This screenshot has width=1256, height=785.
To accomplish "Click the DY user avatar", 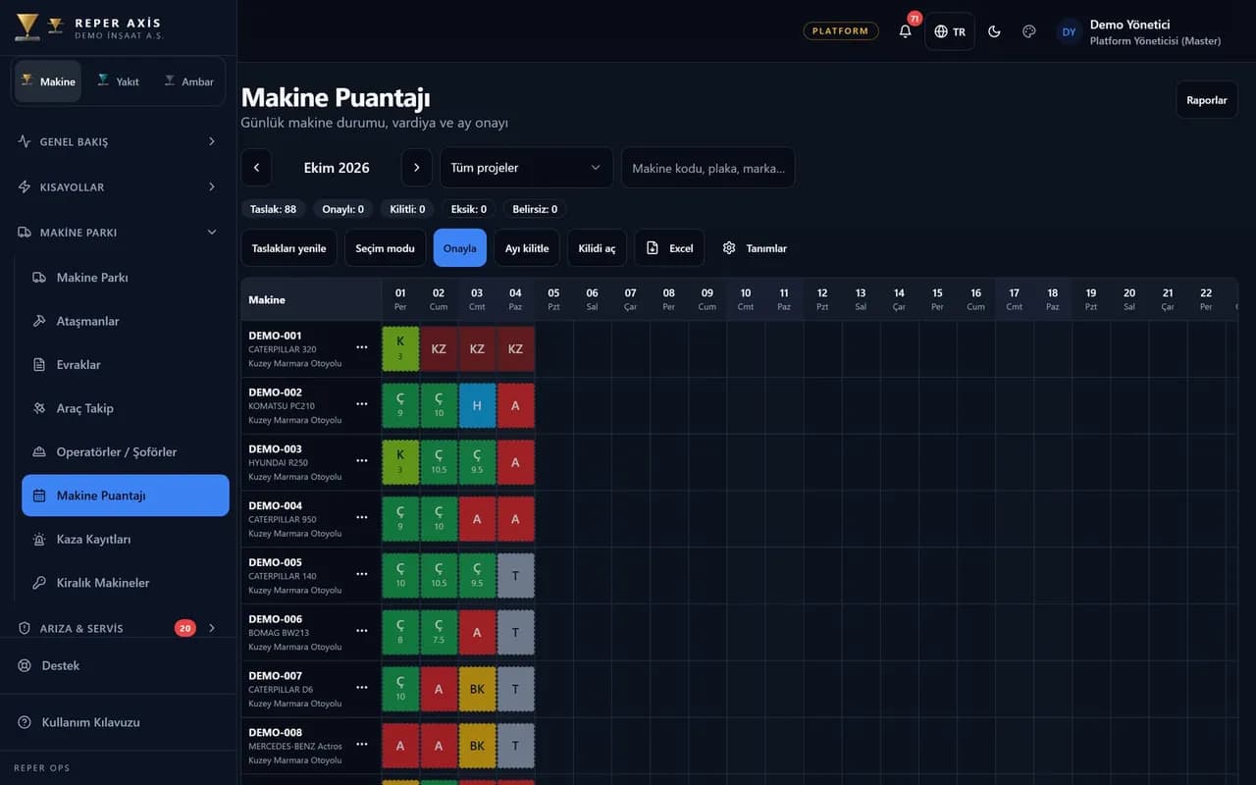I will (1070, 31).
